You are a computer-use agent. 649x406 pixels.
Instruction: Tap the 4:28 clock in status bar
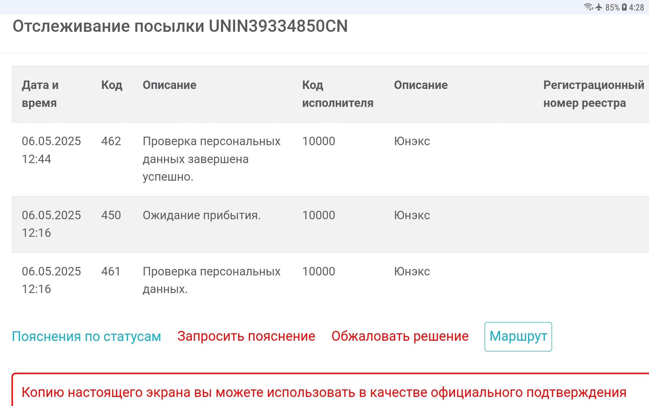(636, 7)
